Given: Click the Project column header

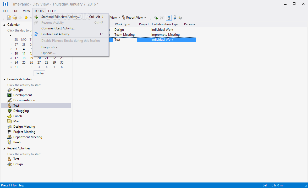Looking at the screenshot, I should pos(144,24).
